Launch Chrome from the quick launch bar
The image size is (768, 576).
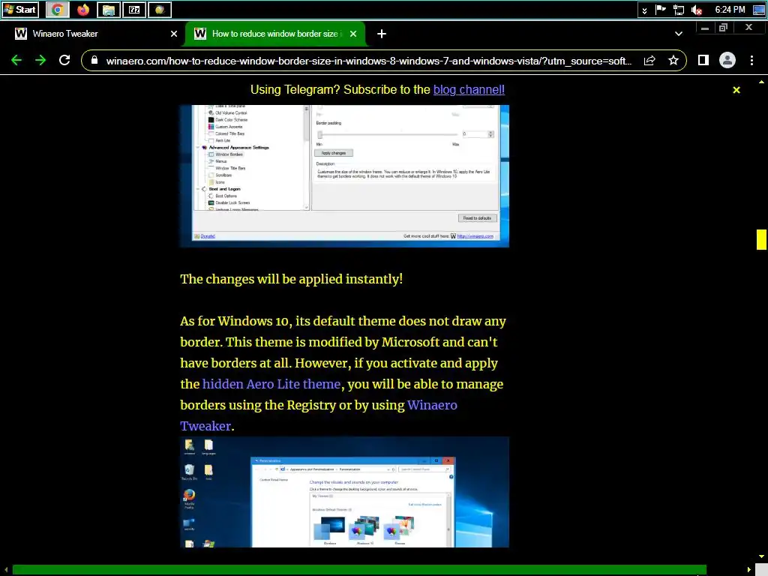coord(57,9)
